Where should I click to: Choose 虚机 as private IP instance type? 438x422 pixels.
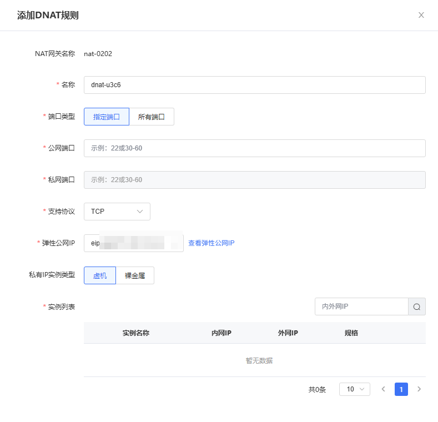(x=100, y=275)
